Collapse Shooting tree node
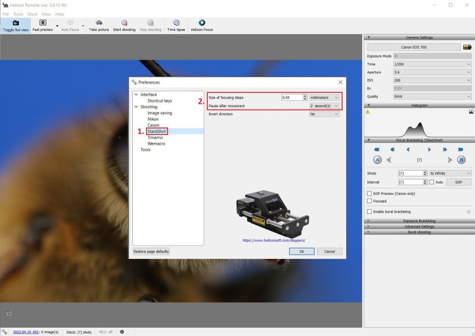Screen dimensions: 475x336 pos(137,107)
